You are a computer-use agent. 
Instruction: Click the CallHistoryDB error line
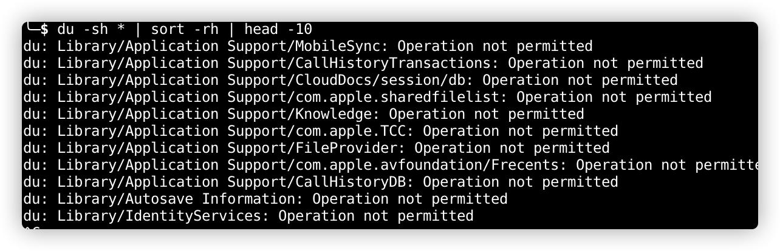[320, 182]
